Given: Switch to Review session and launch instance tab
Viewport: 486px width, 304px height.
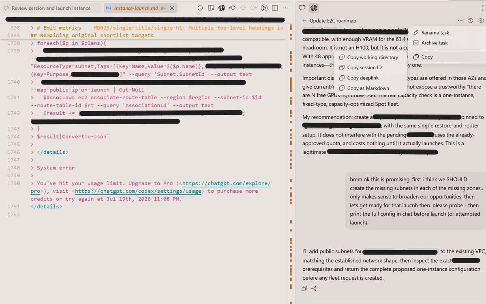Looking at the screenshot, I should pos(51,8).
